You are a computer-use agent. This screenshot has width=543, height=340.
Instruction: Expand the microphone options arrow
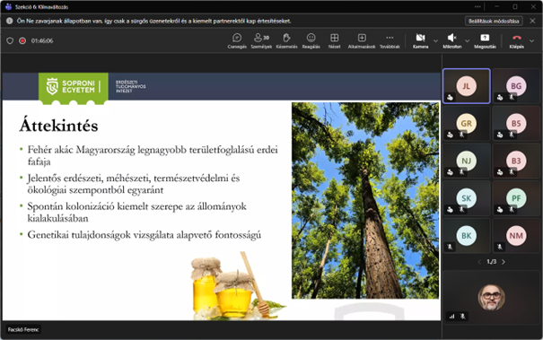click(468, 41)
